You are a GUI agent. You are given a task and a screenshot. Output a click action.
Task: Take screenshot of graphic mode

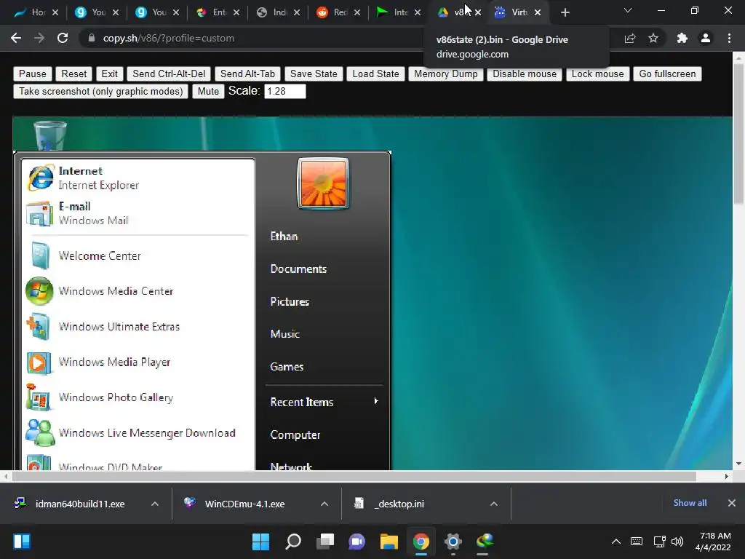(x=100, y=91)
